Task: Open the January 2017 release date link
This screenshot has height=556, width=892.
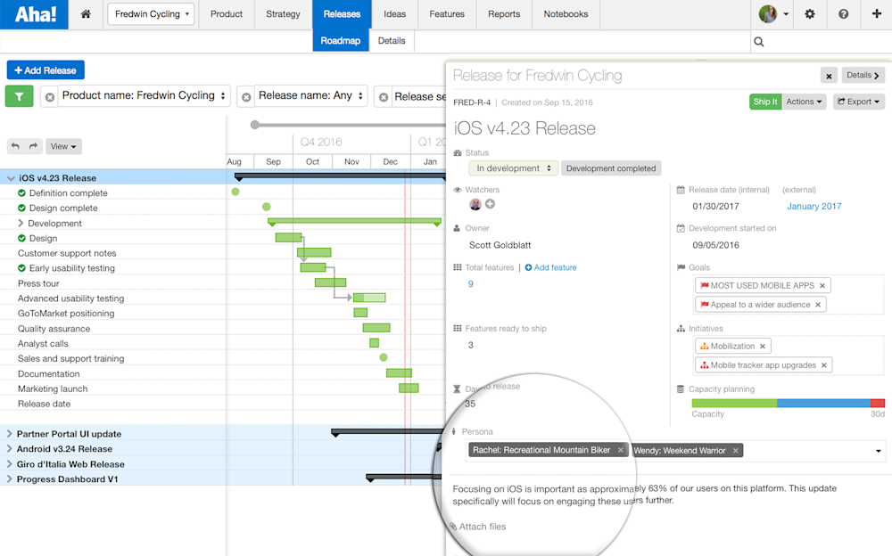Action: coord(814,206)
